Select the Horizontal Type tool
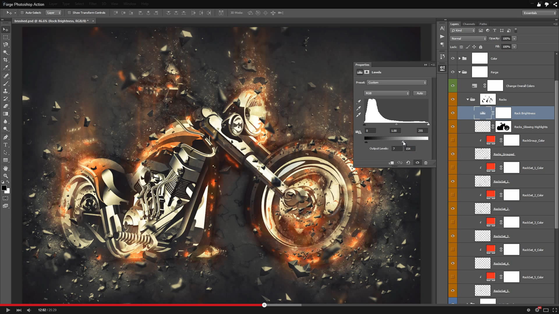This screenshot has height=314, width=559. [6, 145]
